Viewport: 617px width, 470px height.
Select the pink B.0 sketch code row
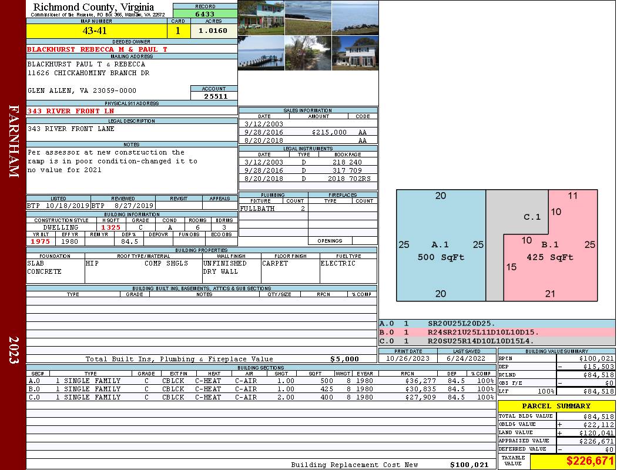point(497,333)
